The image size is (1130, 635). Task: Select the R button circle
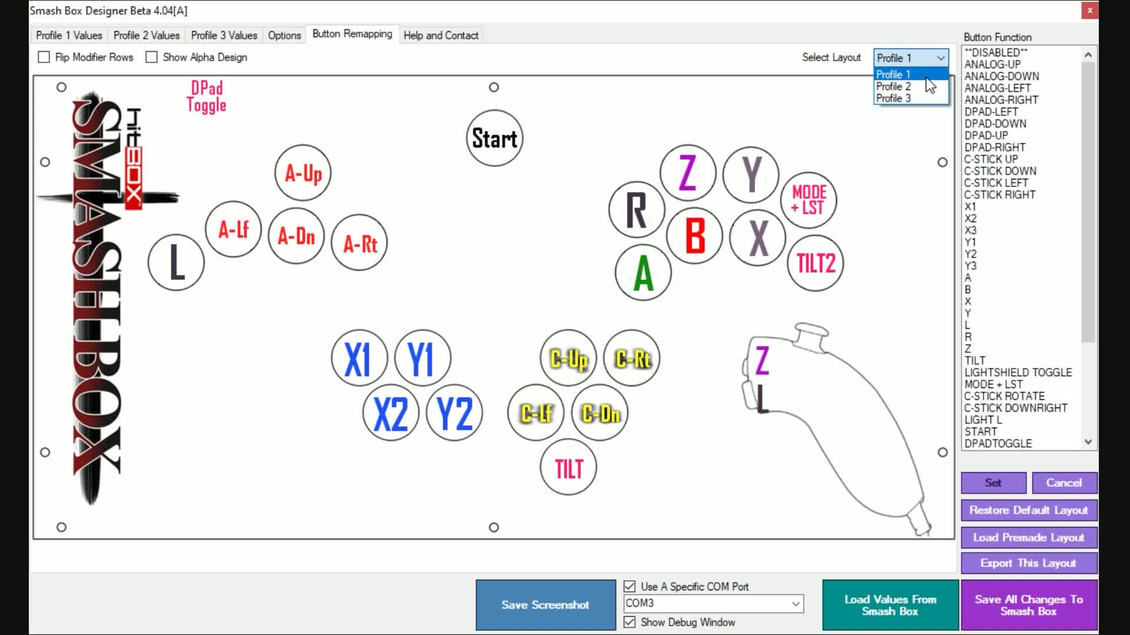point(637,209)
